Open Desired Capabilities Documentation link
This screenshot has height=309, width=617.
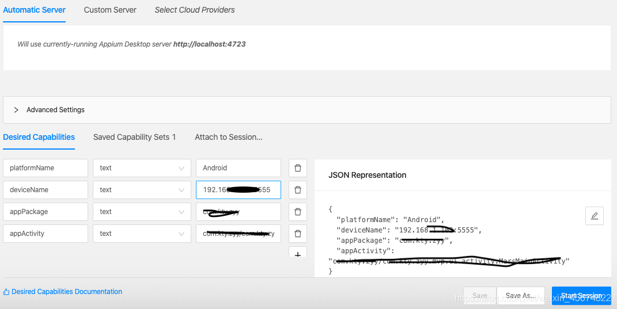(x=63, y=292)
